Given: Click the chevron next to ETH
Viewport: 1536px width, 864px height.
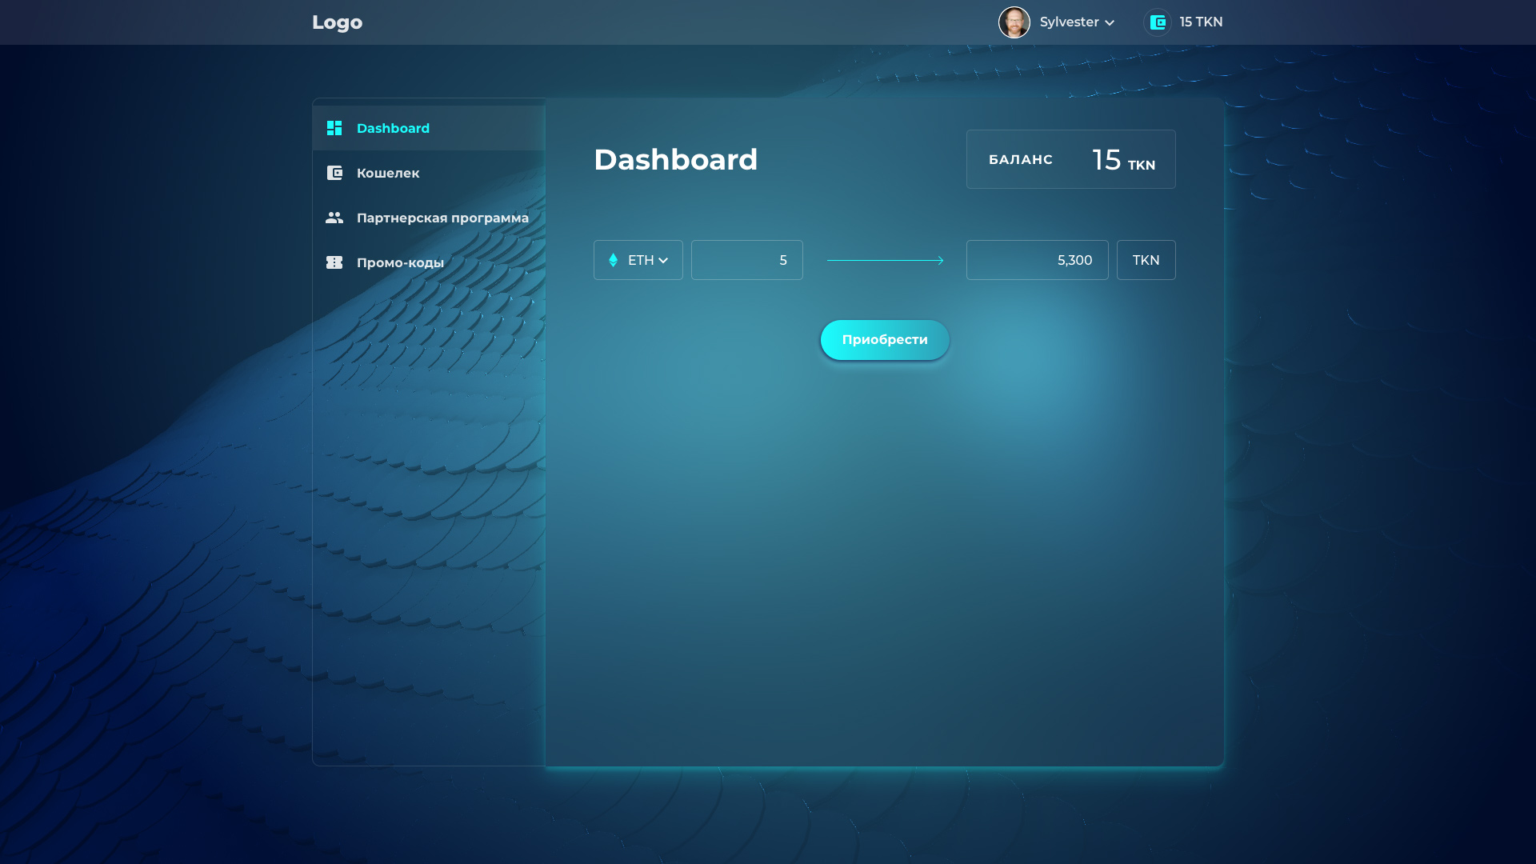Looking at the screenshot, I should tap(663, 261).
